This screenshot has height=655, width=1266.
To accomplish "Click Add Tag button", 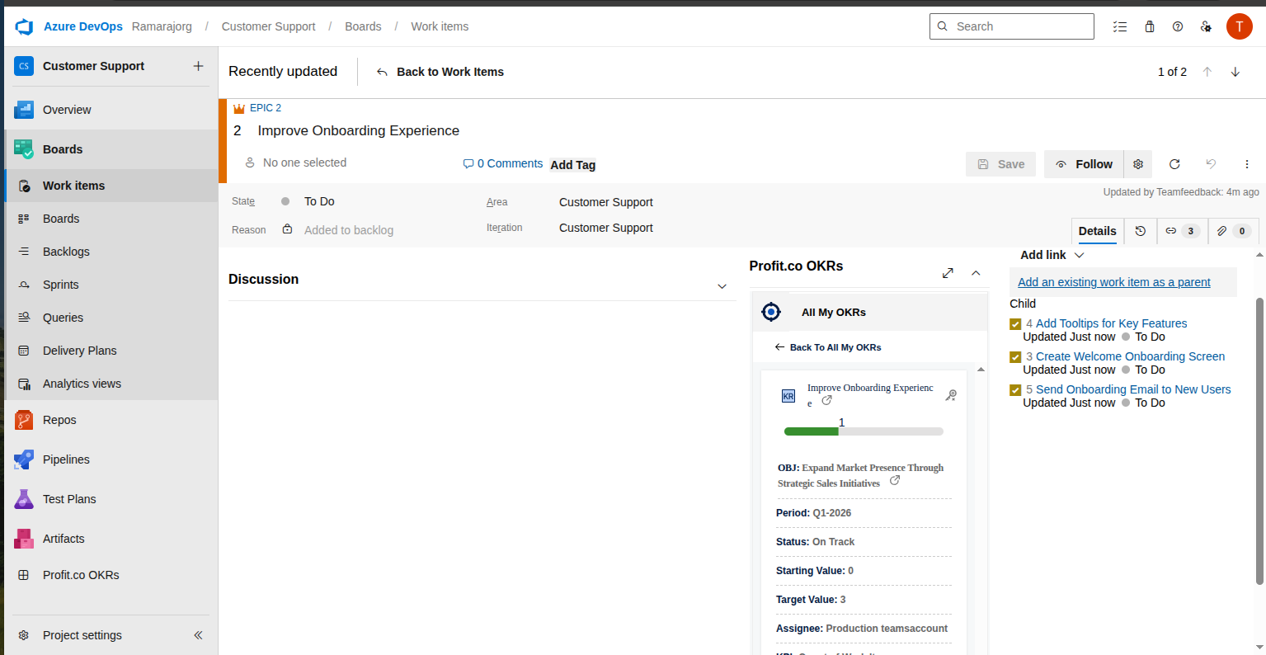I will 572,165.
